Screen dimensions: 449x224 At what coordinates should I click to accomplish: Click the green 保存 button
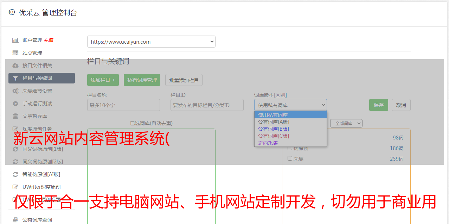(379, 105)
